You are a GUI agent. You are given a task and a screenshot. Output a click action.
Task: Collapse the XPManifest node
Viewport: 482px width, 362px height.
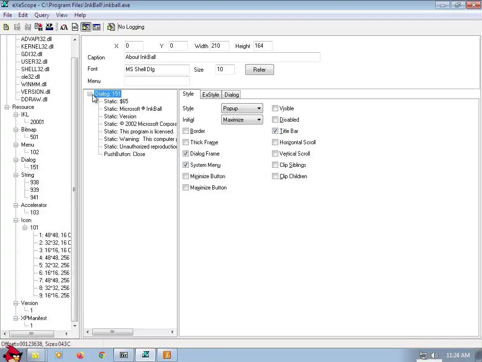[x=16, y=318]
